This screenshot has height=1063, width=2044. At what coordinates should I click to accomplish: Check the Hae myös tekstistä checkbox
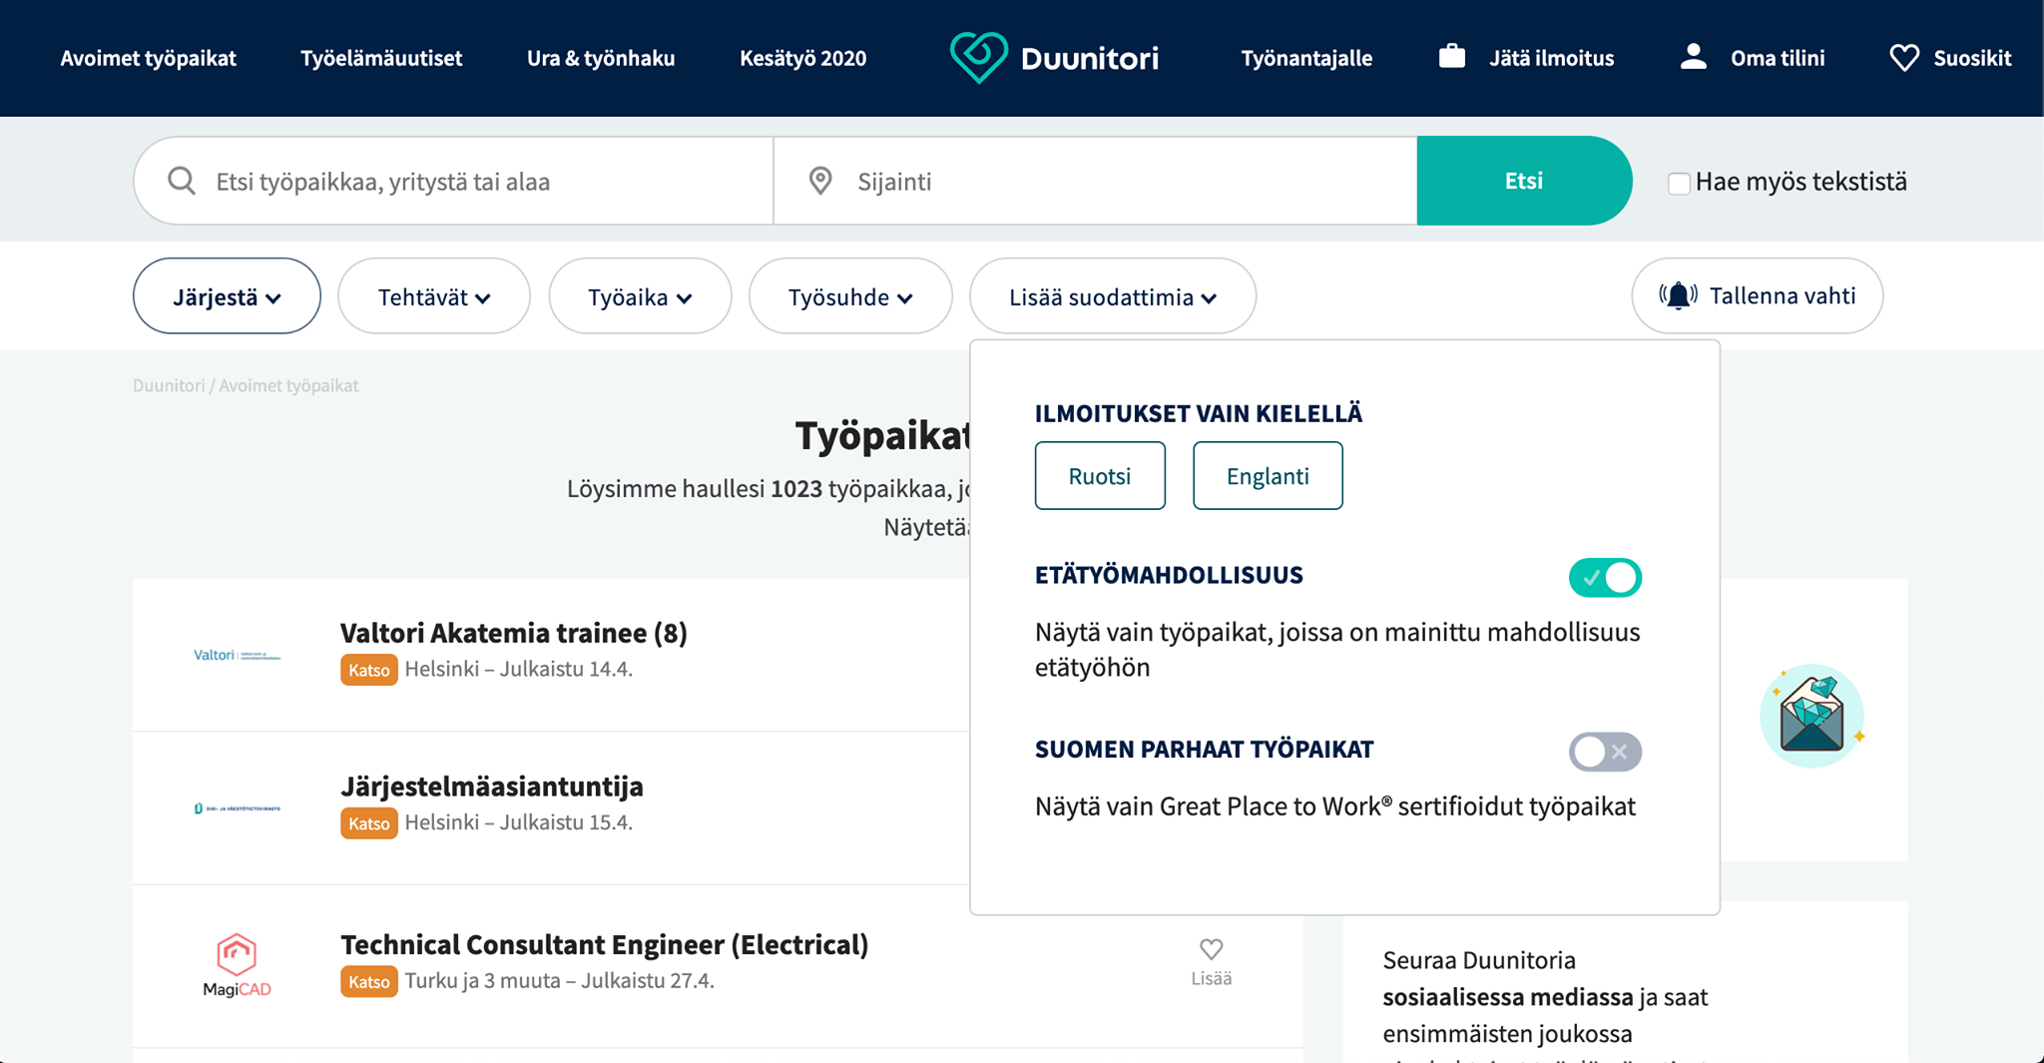(x=1679, y=183)
